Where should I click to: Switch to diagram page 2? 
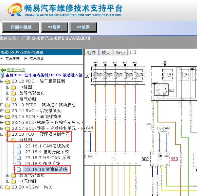135,52
